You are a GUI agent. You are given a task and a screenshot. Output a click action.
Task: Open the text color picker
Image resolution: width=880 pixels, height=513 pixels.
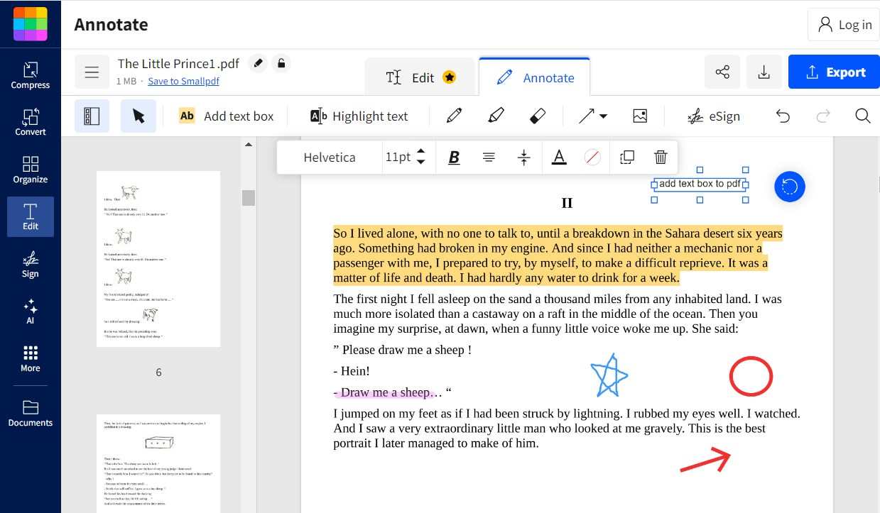tap(559, 158)
